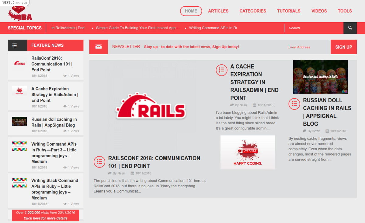Click list icon beside Russian Doll Caching headline
The image size is (365, 223).
coord(294,104)
